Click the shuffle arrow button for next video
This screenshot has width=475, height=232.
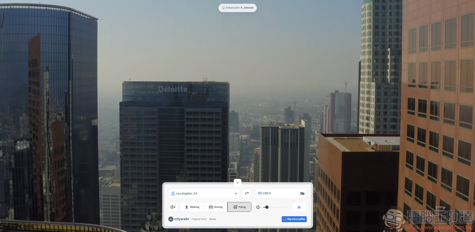(x=247, y=194)
